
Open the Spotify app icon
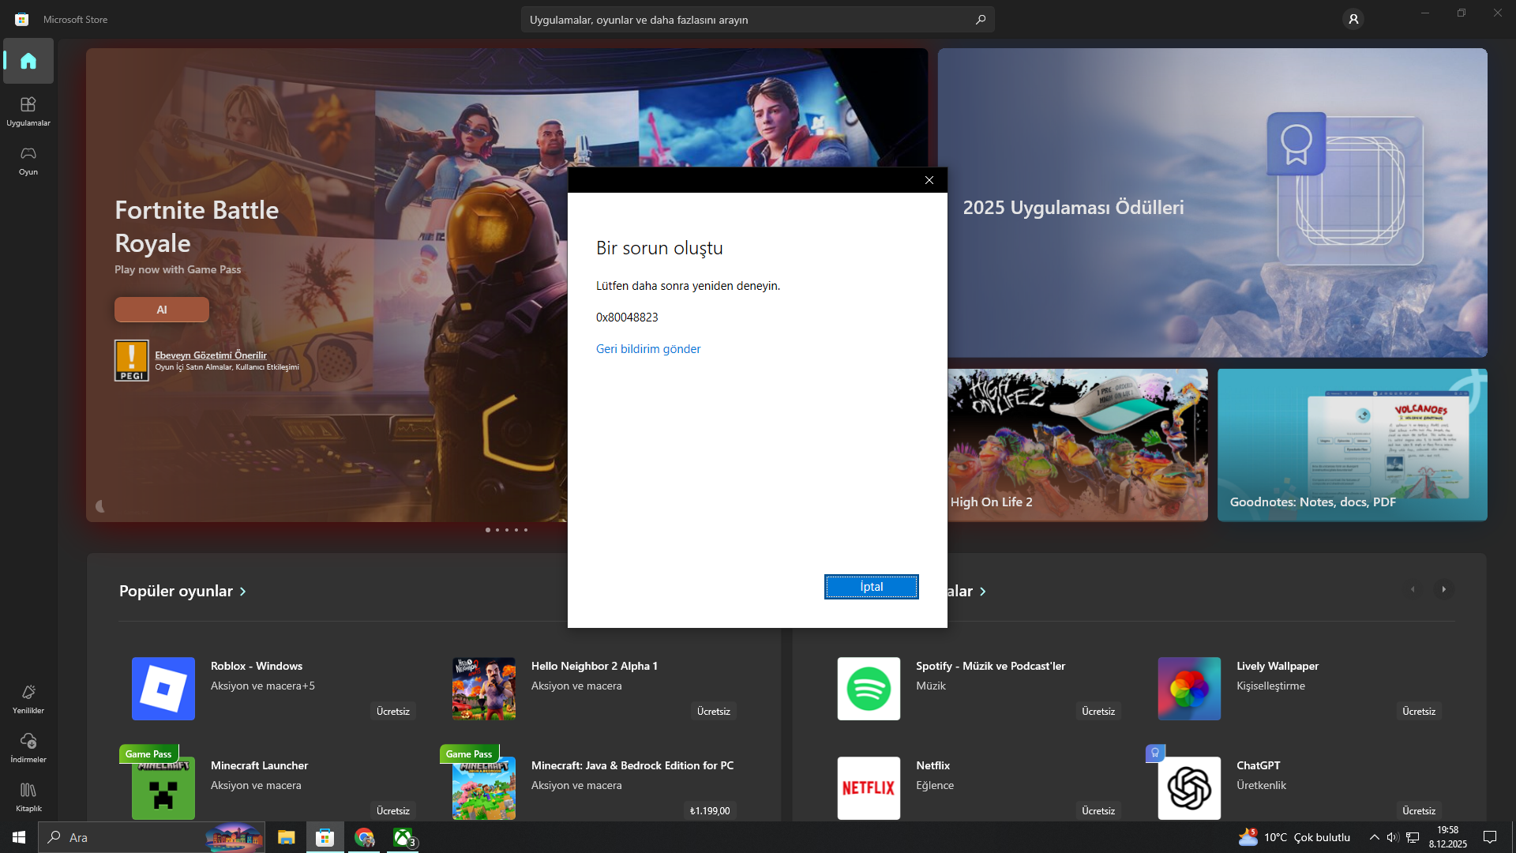coord(869,689)
